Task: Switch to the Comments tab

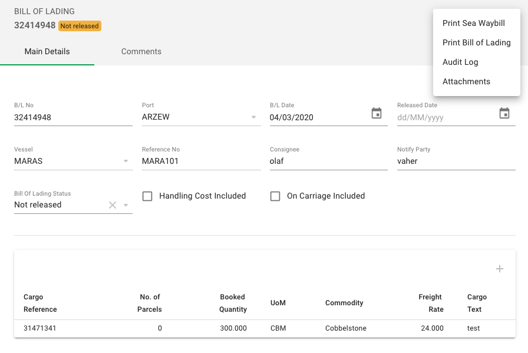Action: [x=141, y=52]
